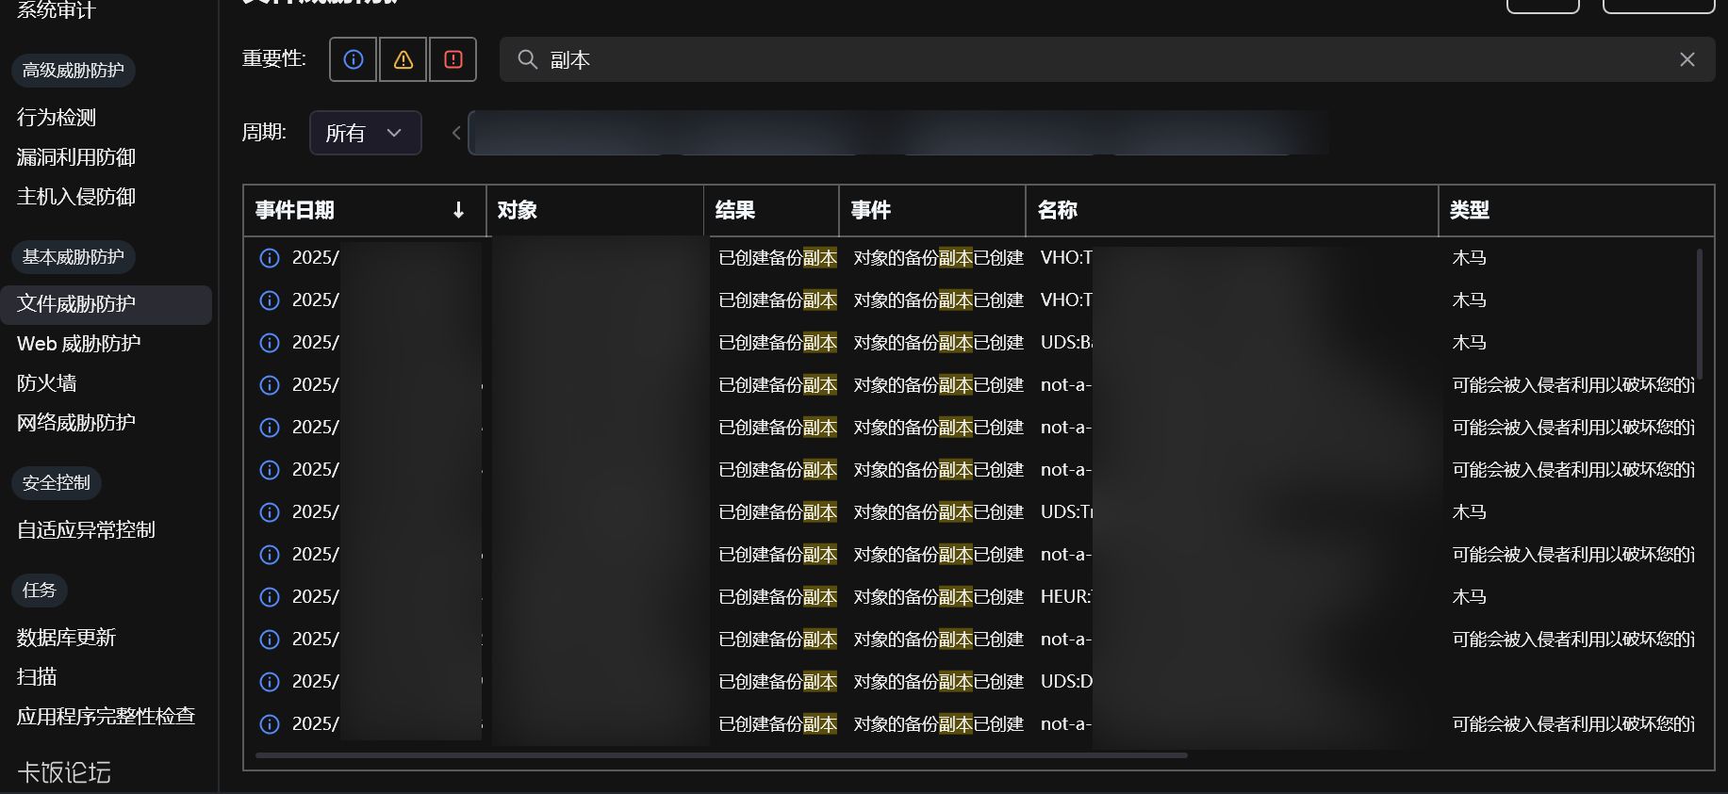Viewport: 1728px width, 794px height.
Task: Toggle the info severity filter
Action: (354, 59)
